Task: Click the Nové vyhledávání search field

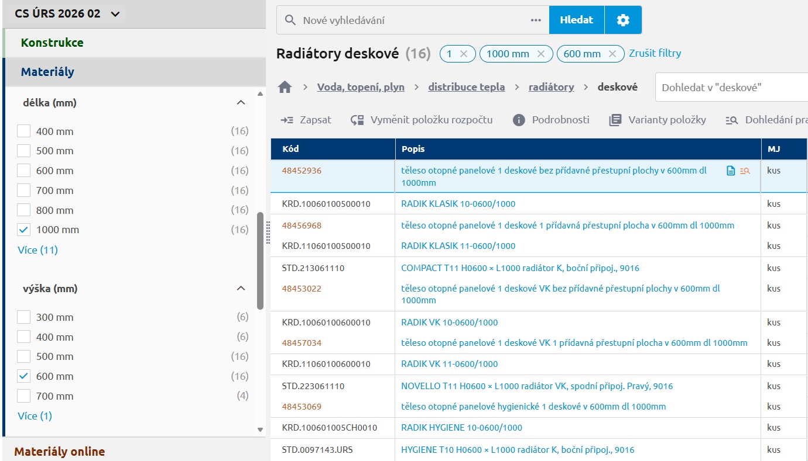Action: pyautogui.click(x=413, y=20)
